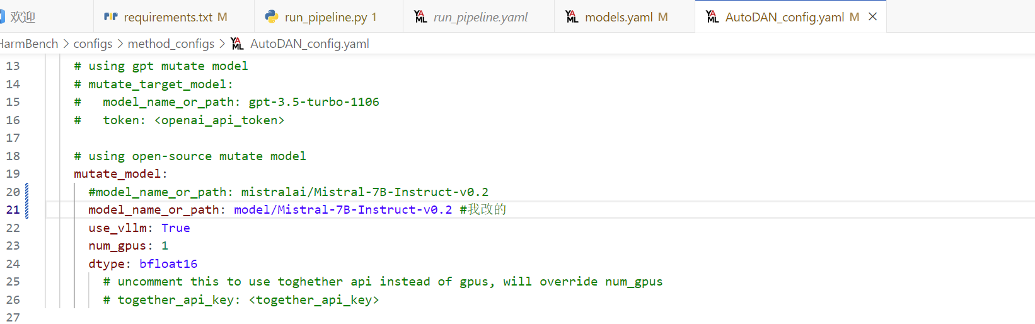Open the method_configs breadcrumb folder
This screenshot has height=324, width=1035.
[x=171, y=43]
